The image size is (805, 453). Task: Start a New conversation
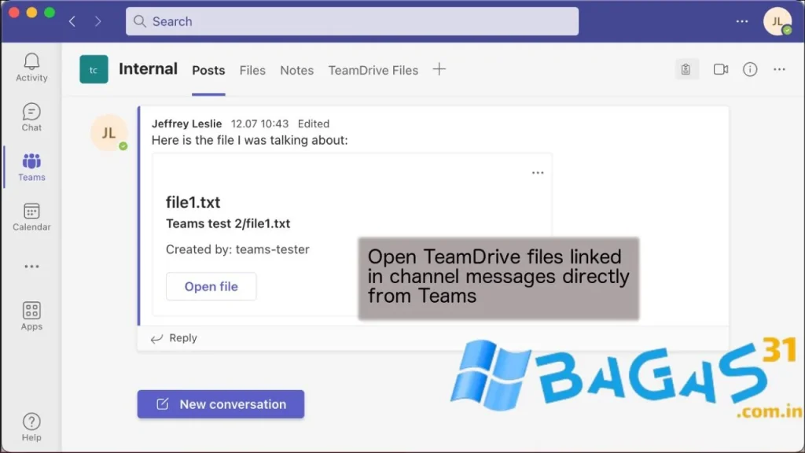221,404
